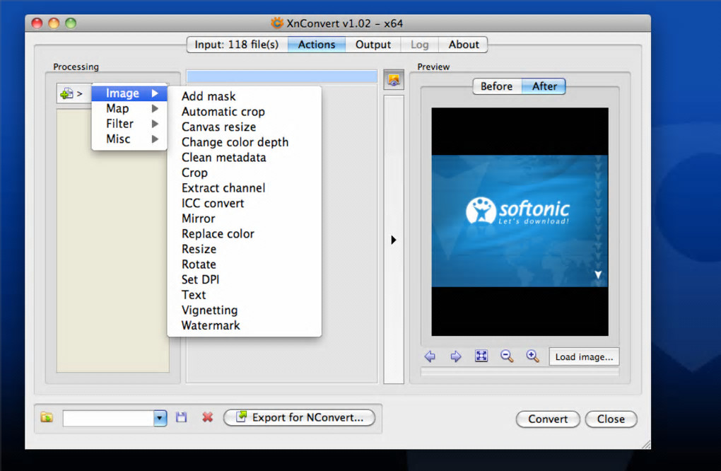
Task: Select the highlighted Image menu entry
Action: pos(129,93)
